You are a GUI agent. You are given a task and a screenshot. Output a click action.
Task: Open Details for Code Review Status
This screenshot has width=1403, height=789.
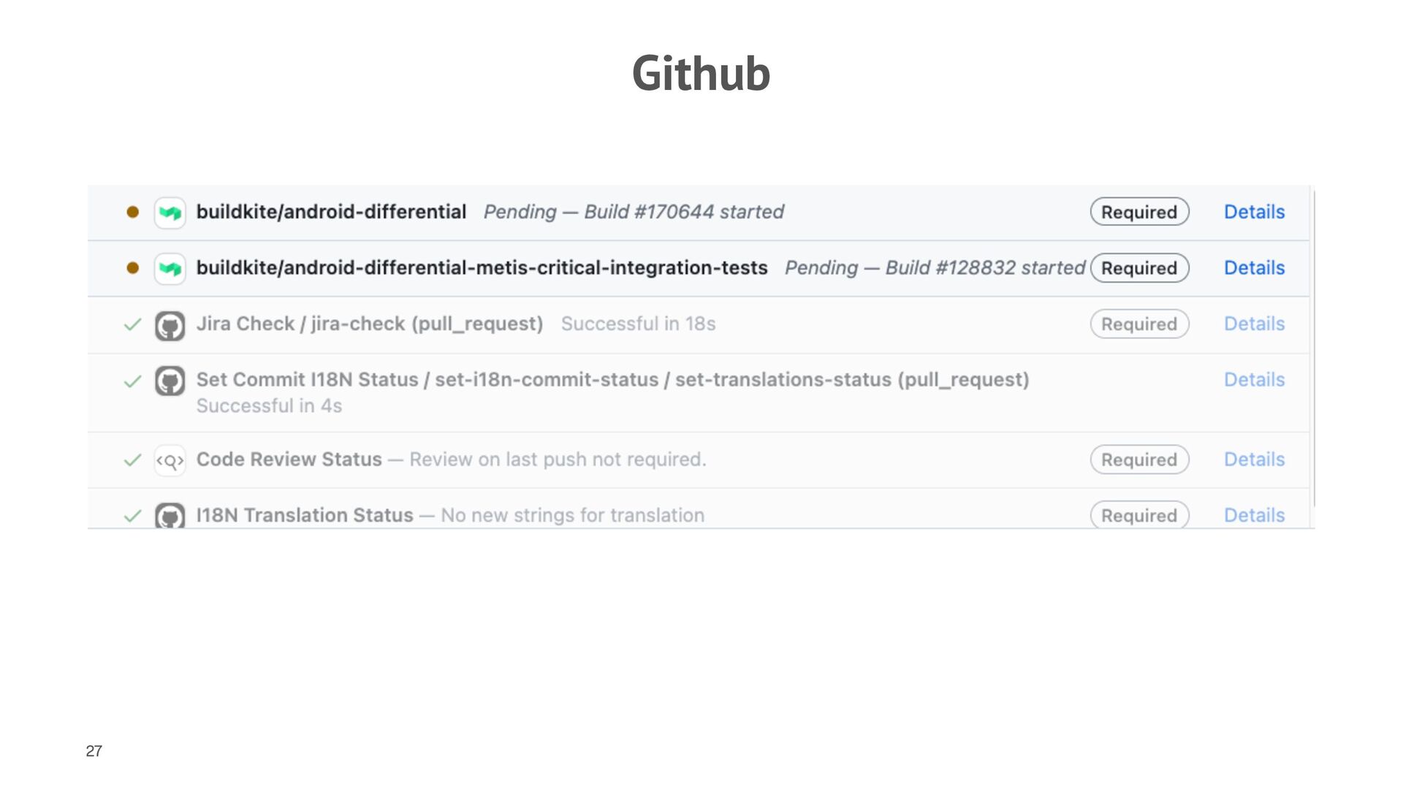click(x=1254, y=460)
